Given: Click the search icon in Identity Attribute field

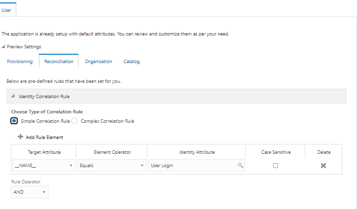Looking at the screenshot, I should 241,166.
